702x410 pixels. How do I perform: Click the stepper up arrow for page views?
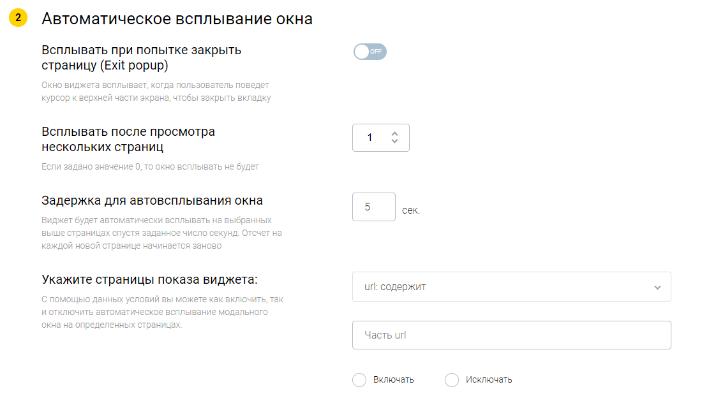click(394, 133)
